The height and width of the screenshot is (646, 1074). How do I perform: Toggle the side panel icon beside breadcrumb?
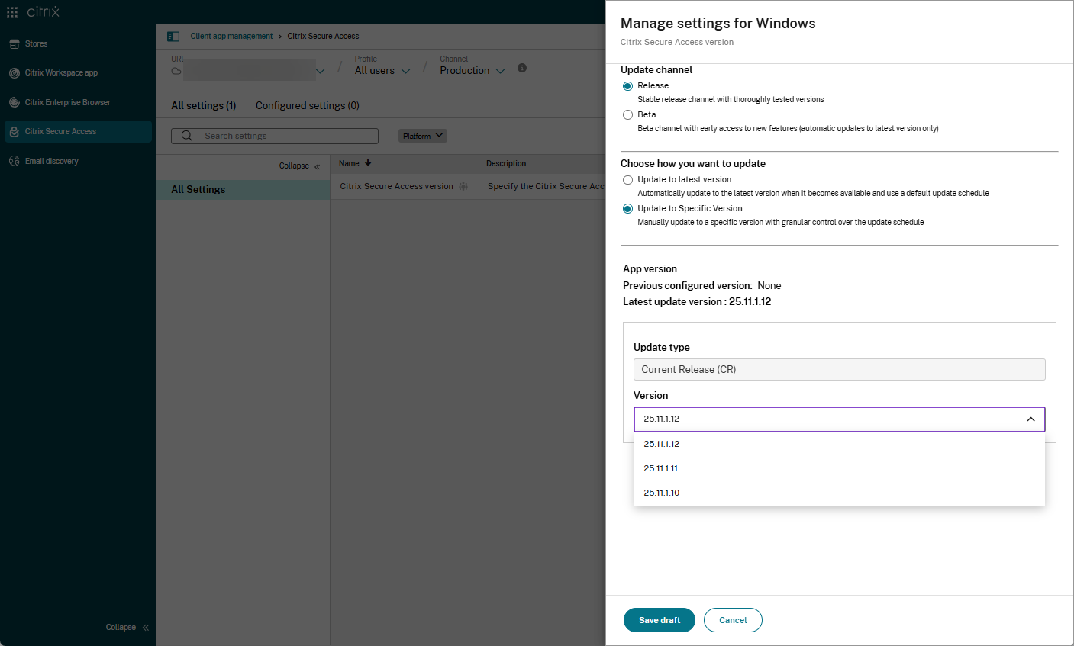[x=173, y=36]
